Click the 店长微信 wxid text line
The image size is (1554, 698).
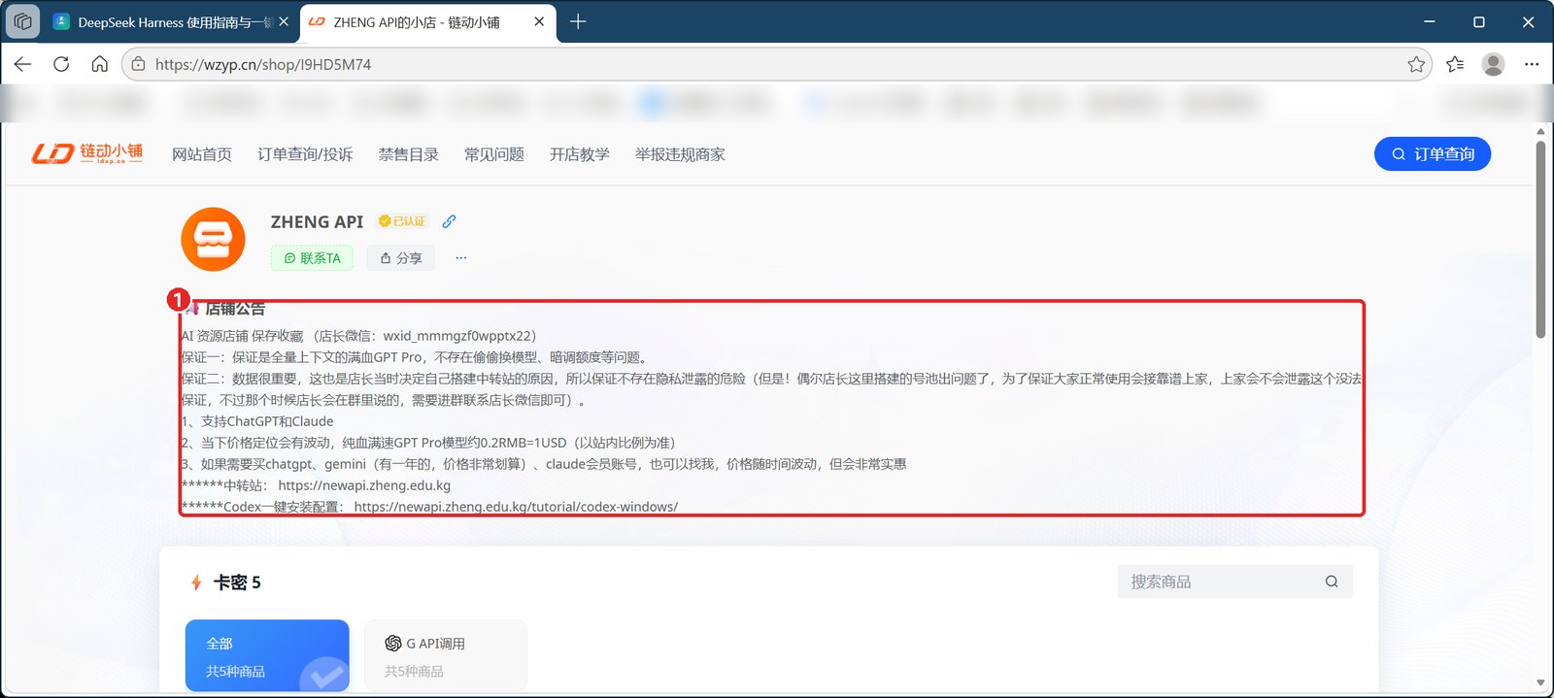pyautogui.click(x=358, y=336)
